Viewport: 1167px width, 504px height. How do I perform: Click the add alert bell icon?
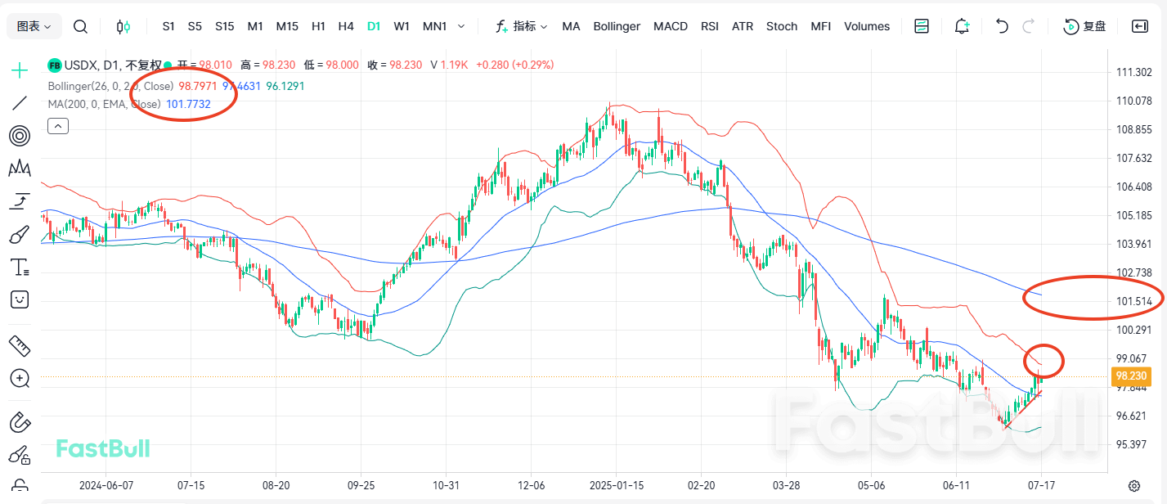pos(962,26)
